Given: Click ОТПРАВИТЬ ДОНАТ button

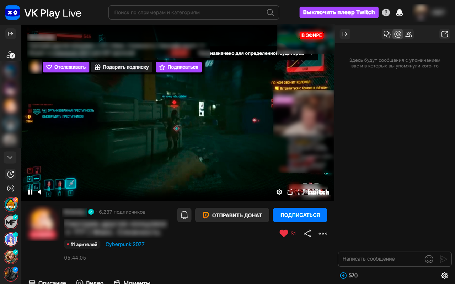Looking at the screenshot, I should (232, 215).
